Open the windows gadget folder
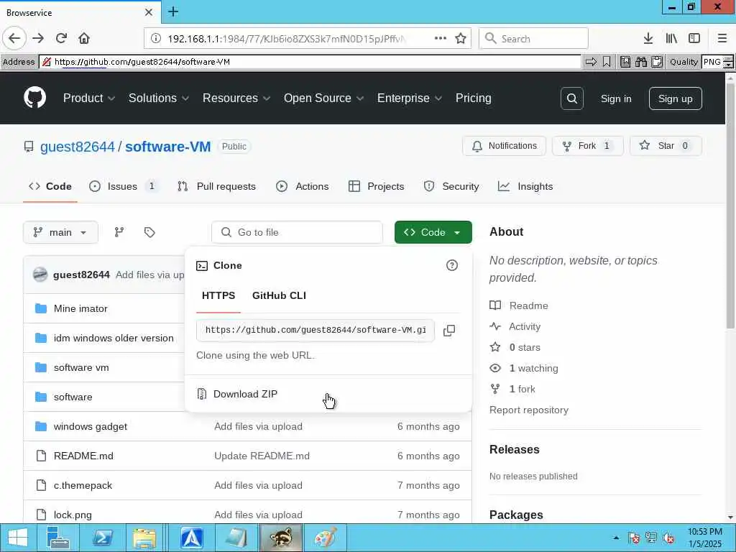Viewport: 736px width, 552px height. click(x=90, y=427)
